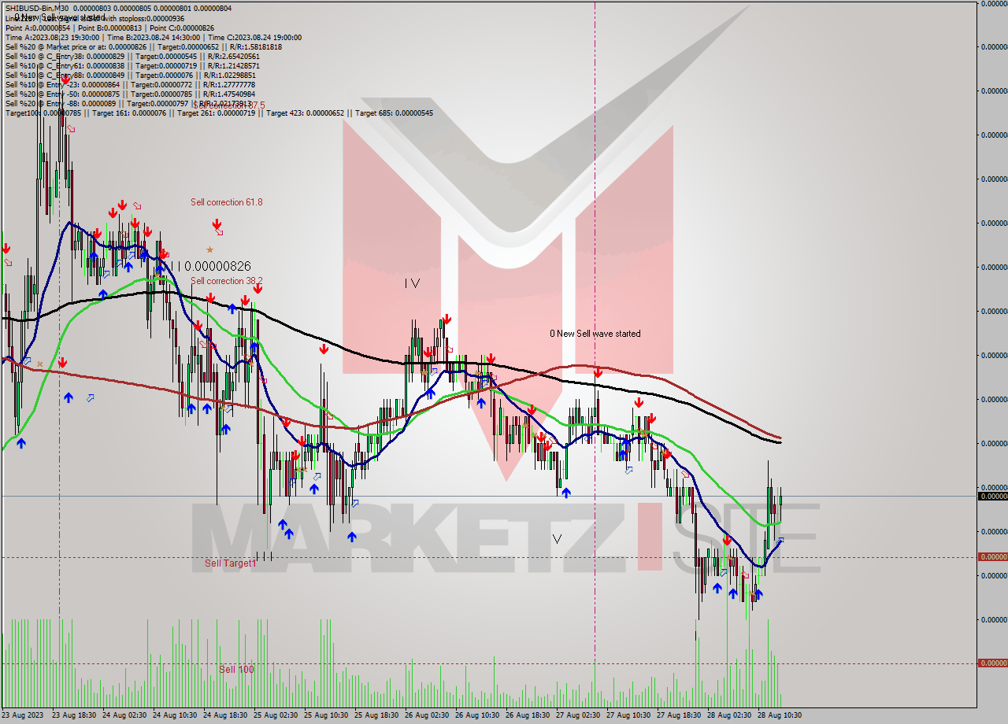Click the 'Target 423: 0.00000652' text
This screenshot has height=724, width=1008.
click(x=306, y=113)
